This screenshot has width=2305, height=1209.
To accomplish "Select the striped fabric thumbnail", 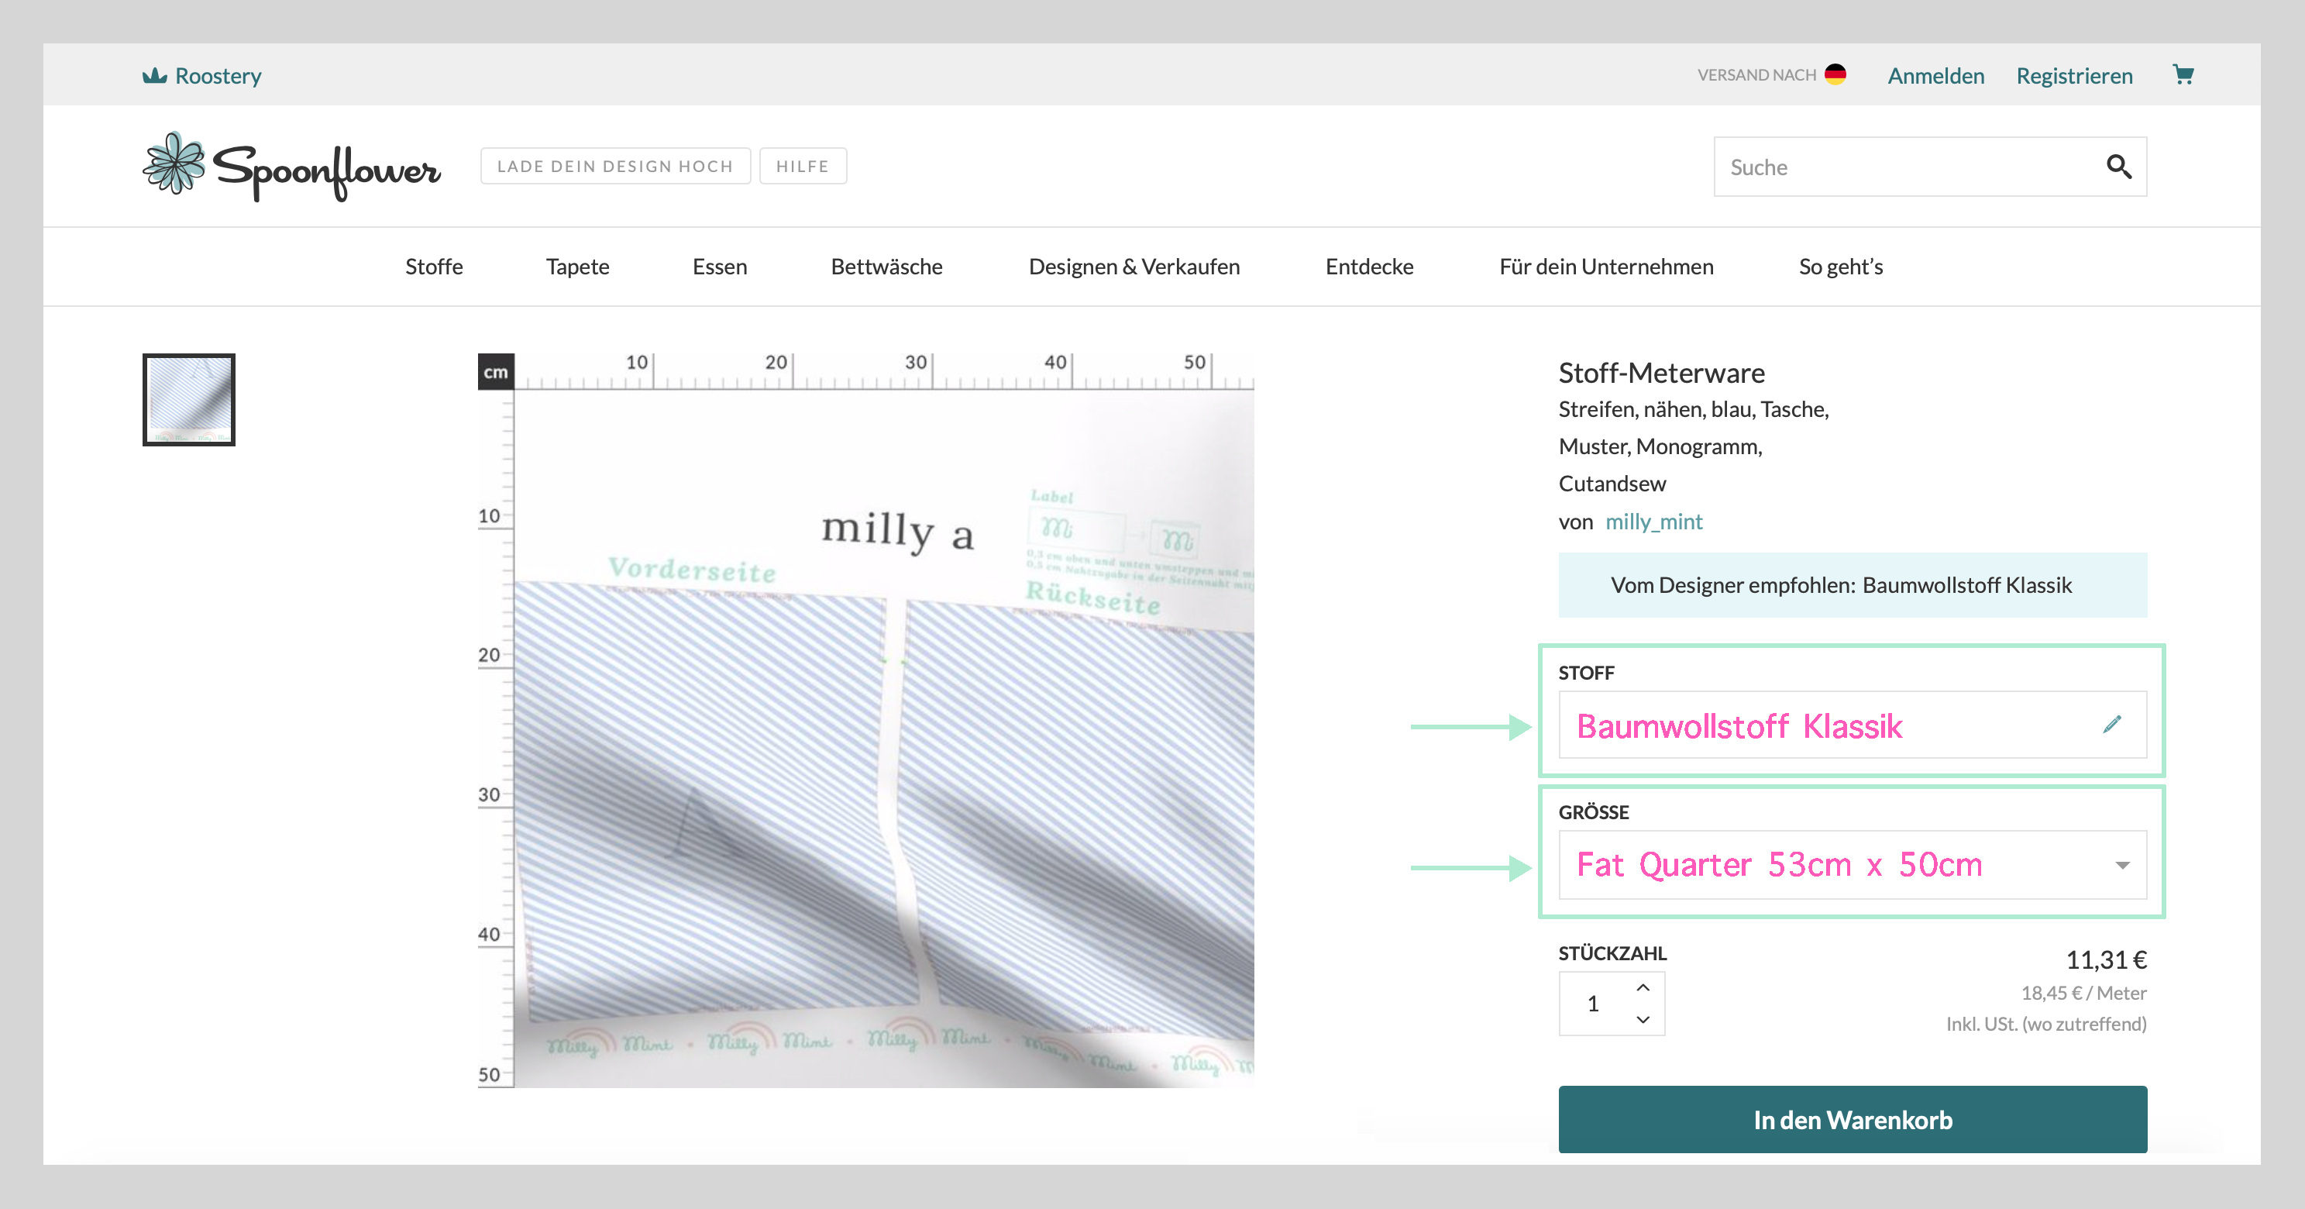I will [x=189, y=399].
